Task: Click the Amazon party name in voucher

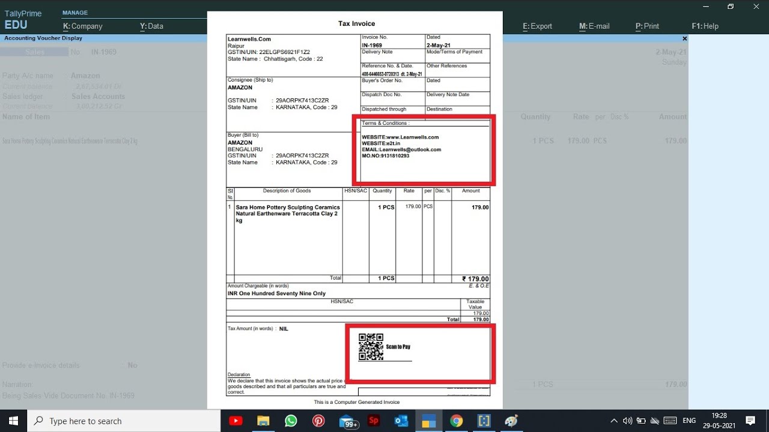Action: pyautogui.click(x=85, y=76)
